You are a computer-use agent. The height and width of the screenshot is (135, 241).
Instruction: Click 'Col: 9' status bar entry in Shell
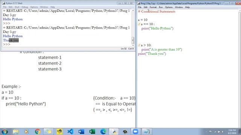pos(131,49)
